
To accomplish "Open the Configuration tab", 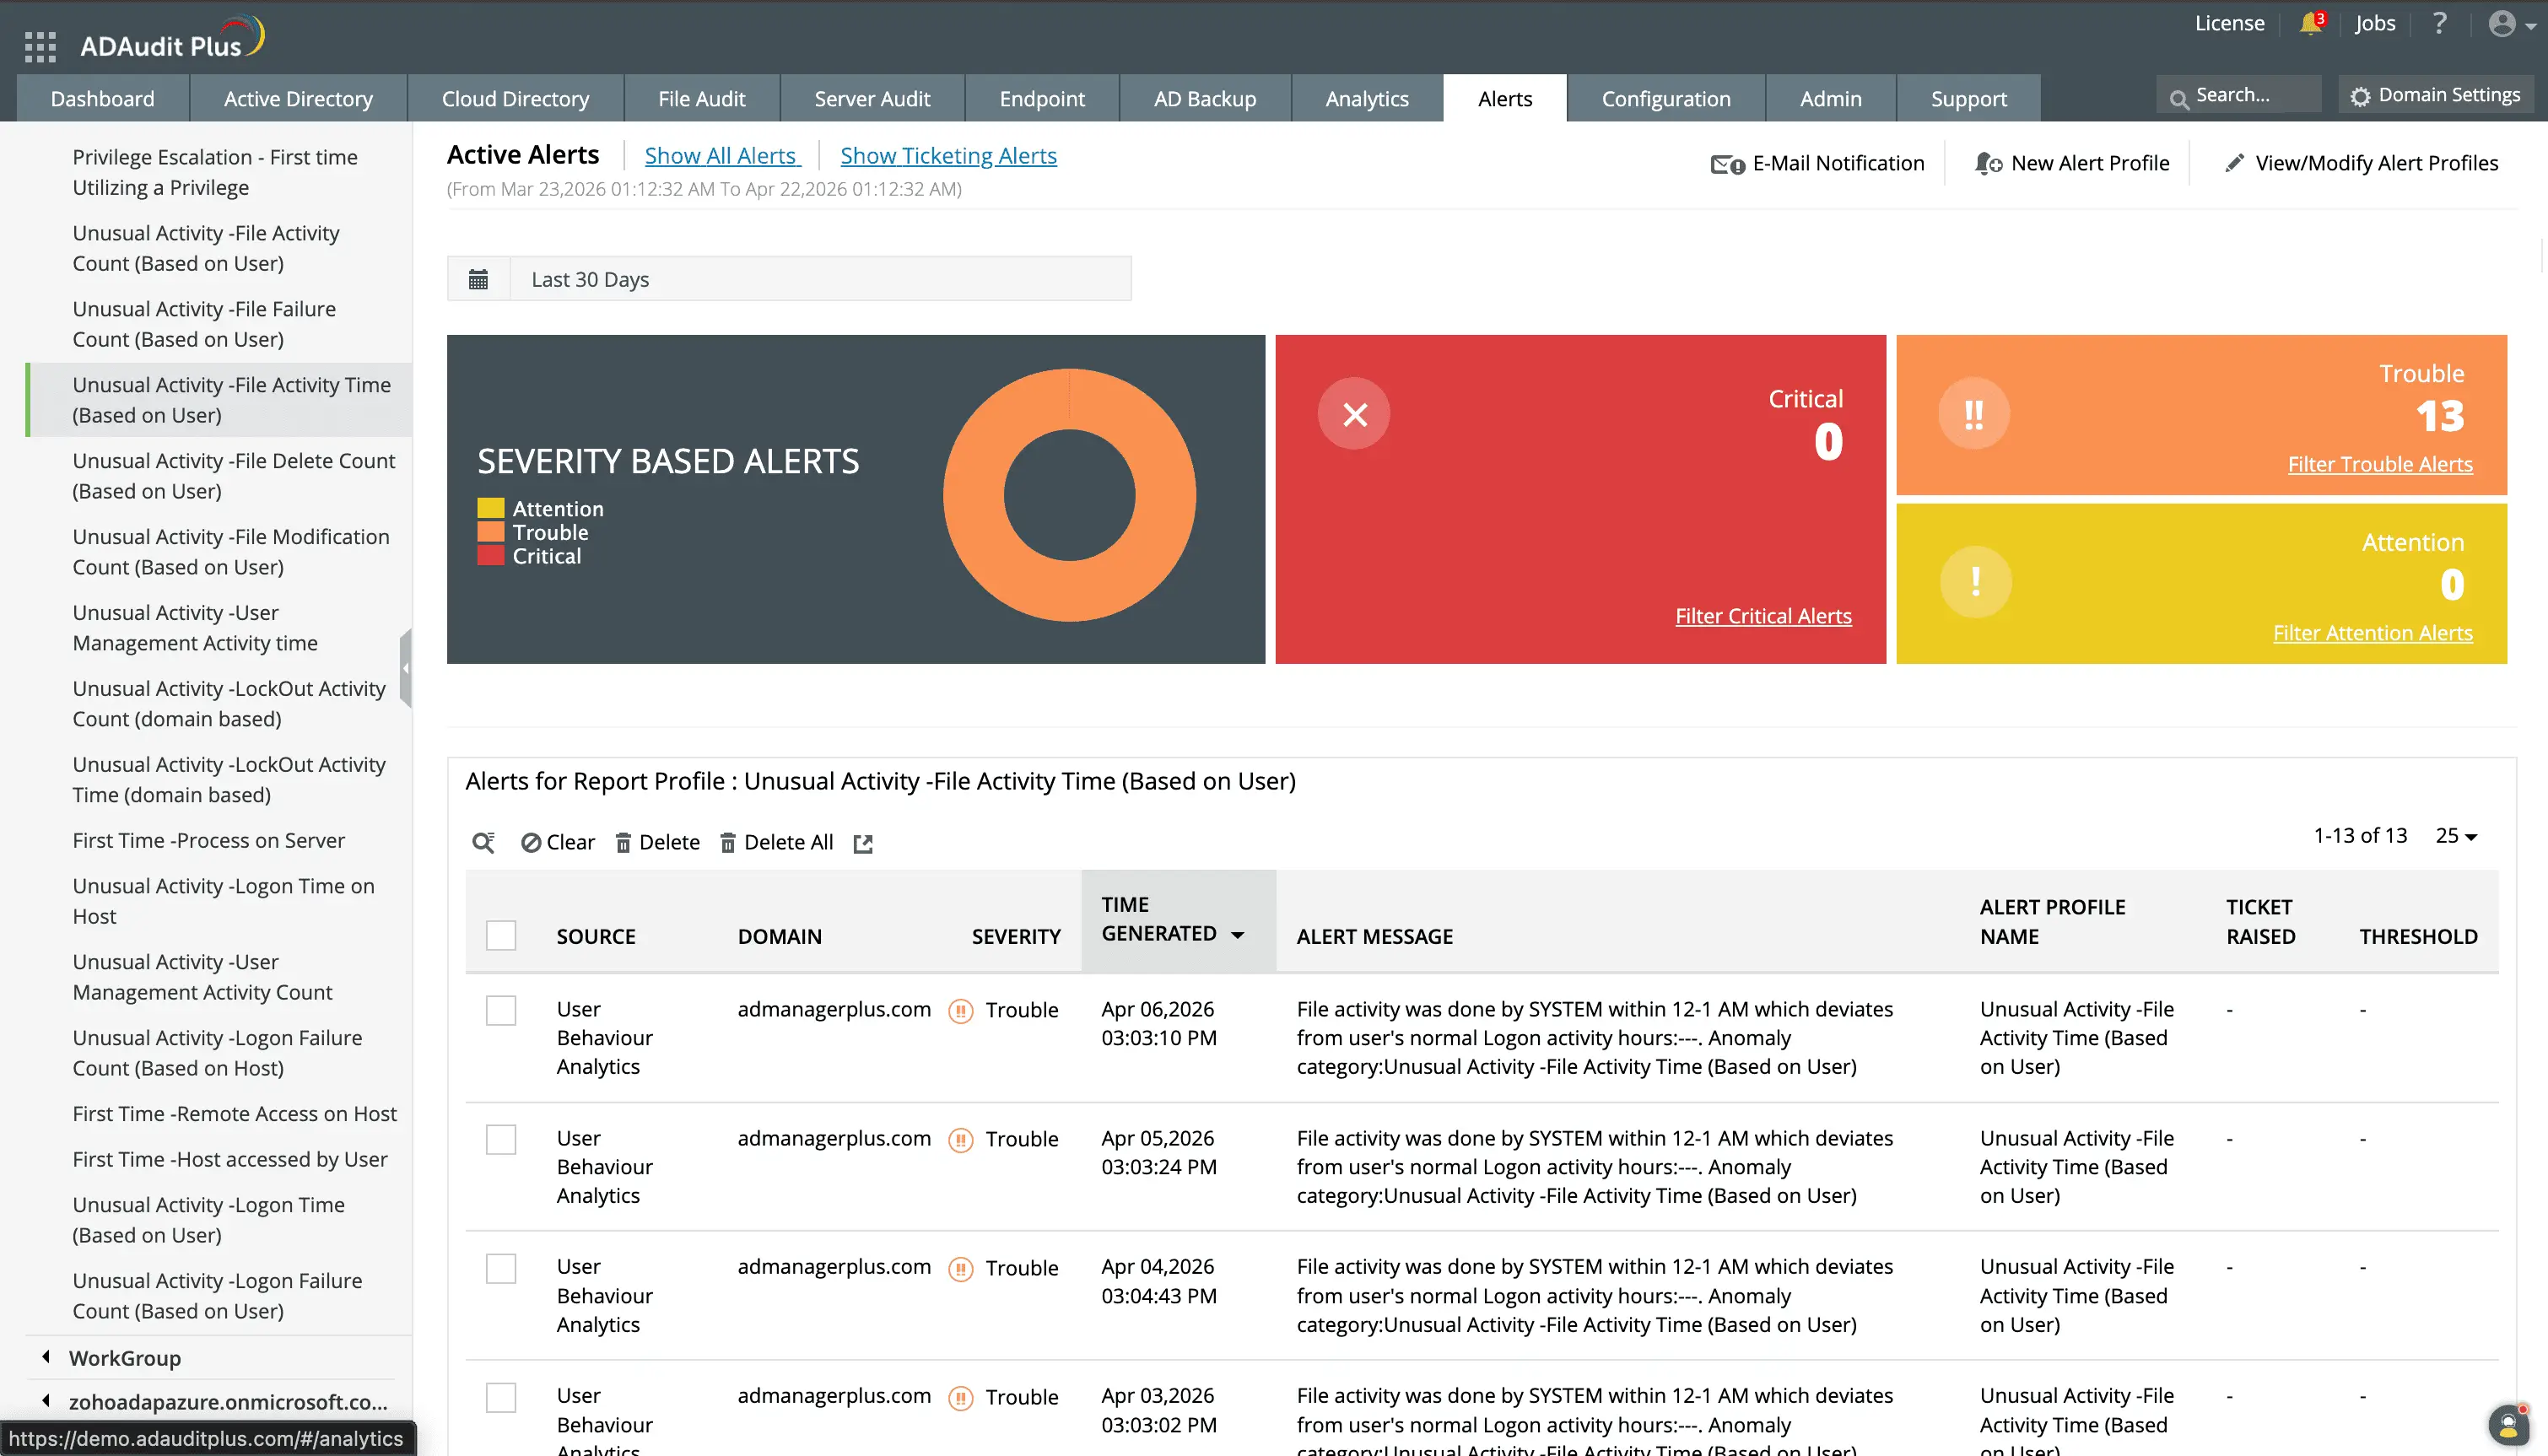I will click(1665, 98).
